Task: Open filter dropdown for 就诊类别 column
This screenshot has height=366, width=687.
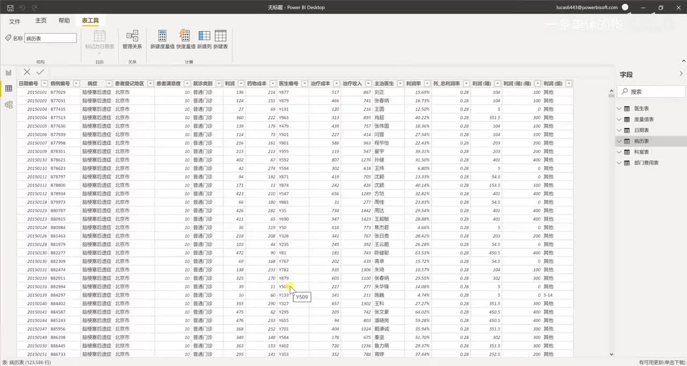Action: point(218,84)
